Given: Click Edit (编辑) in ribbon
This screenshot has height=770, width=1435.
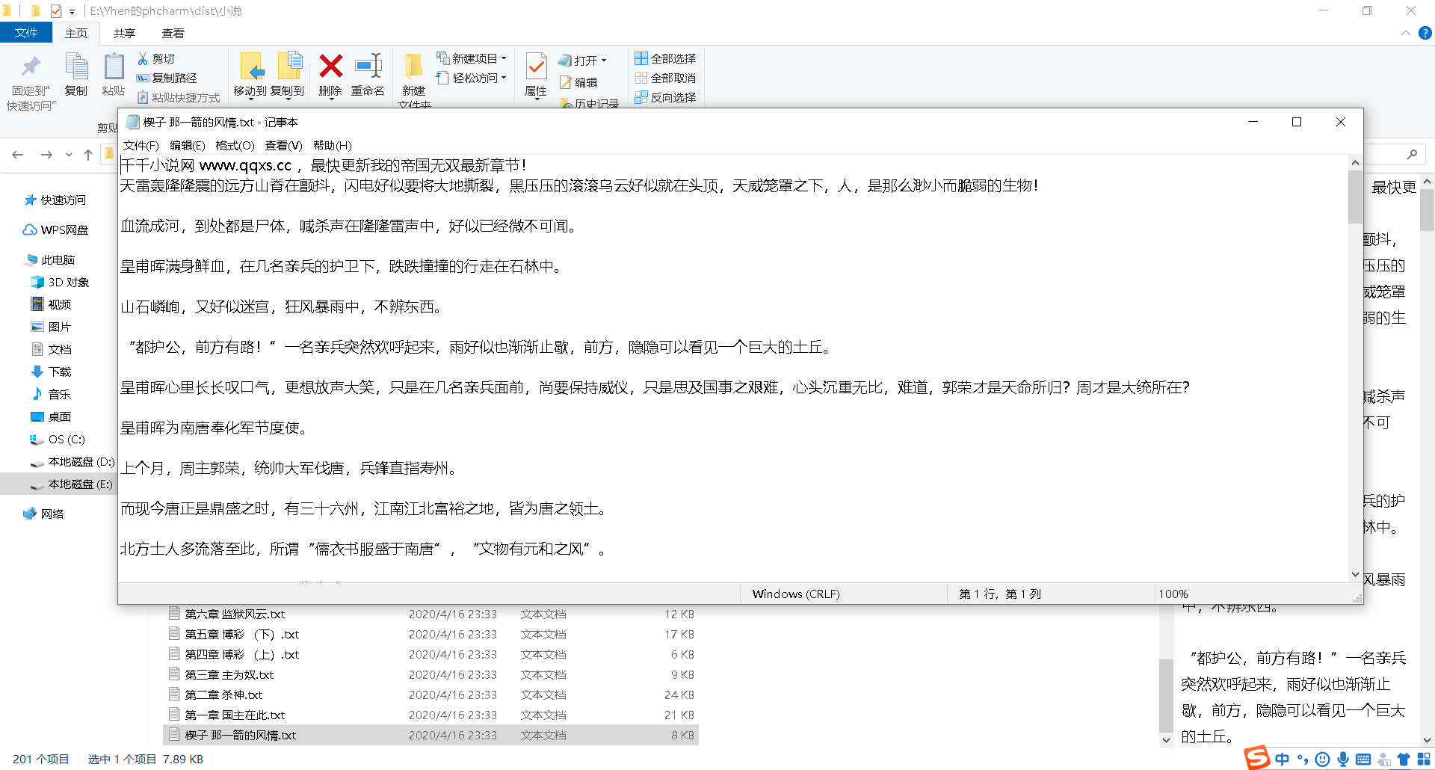Looking at the screenshot, I should coord(579,82).
